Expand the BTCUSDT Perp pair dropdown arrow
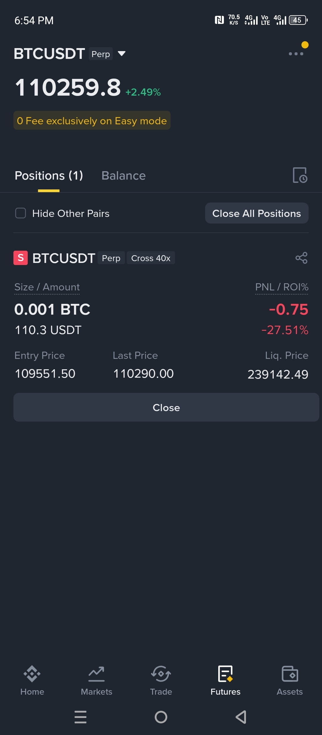Screen dimensions: 322x735 click(122, 54)
